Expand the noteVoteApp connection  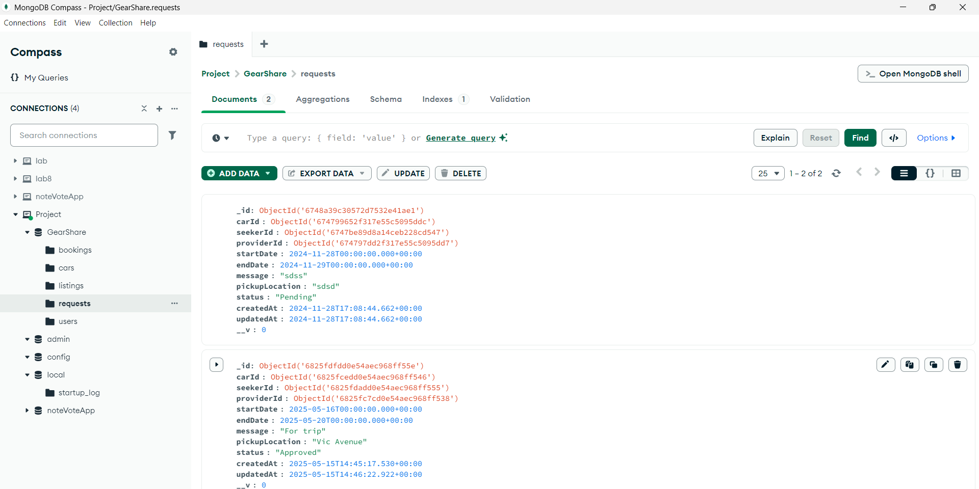[15, 197]
